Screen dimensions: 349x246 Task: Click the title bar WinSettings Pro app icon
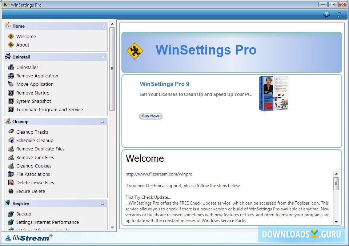click(5, 4)
